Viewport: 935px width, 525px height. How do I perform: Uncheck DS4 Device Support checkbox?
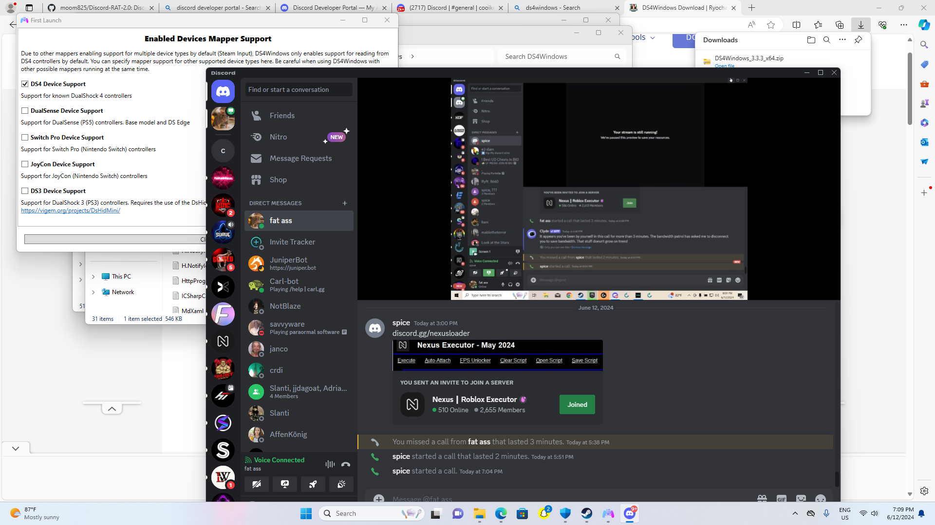25,84
